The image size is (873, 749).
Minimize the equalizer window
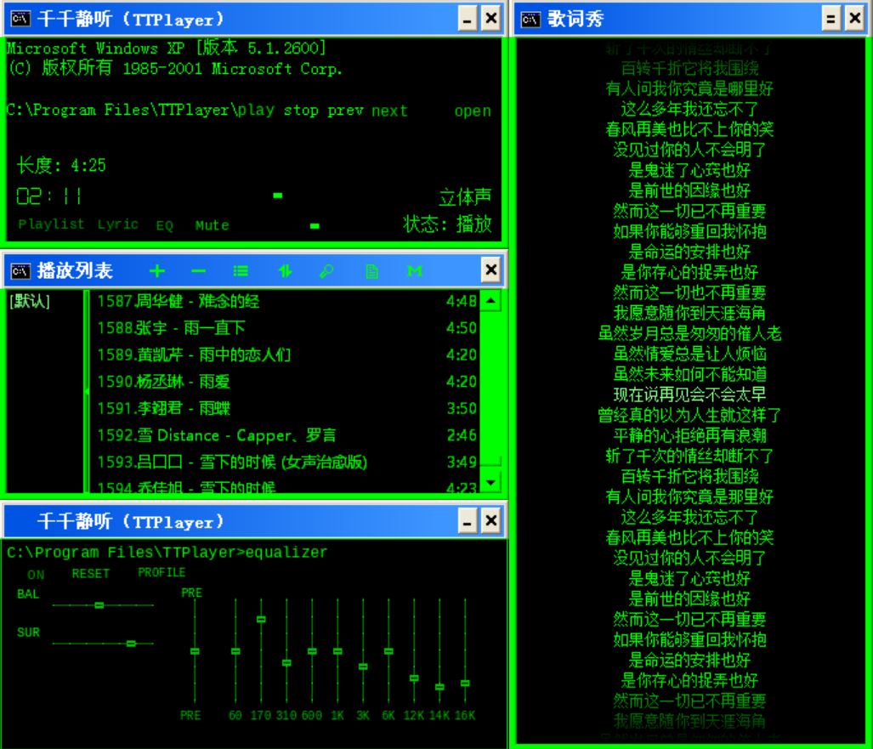click(x=468, y=522)
